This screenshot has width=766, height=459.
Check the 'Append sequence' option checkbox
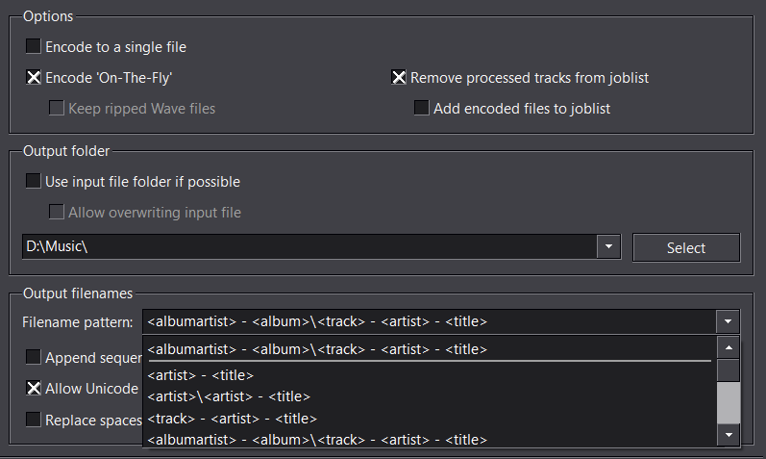(x=34, y=358)
